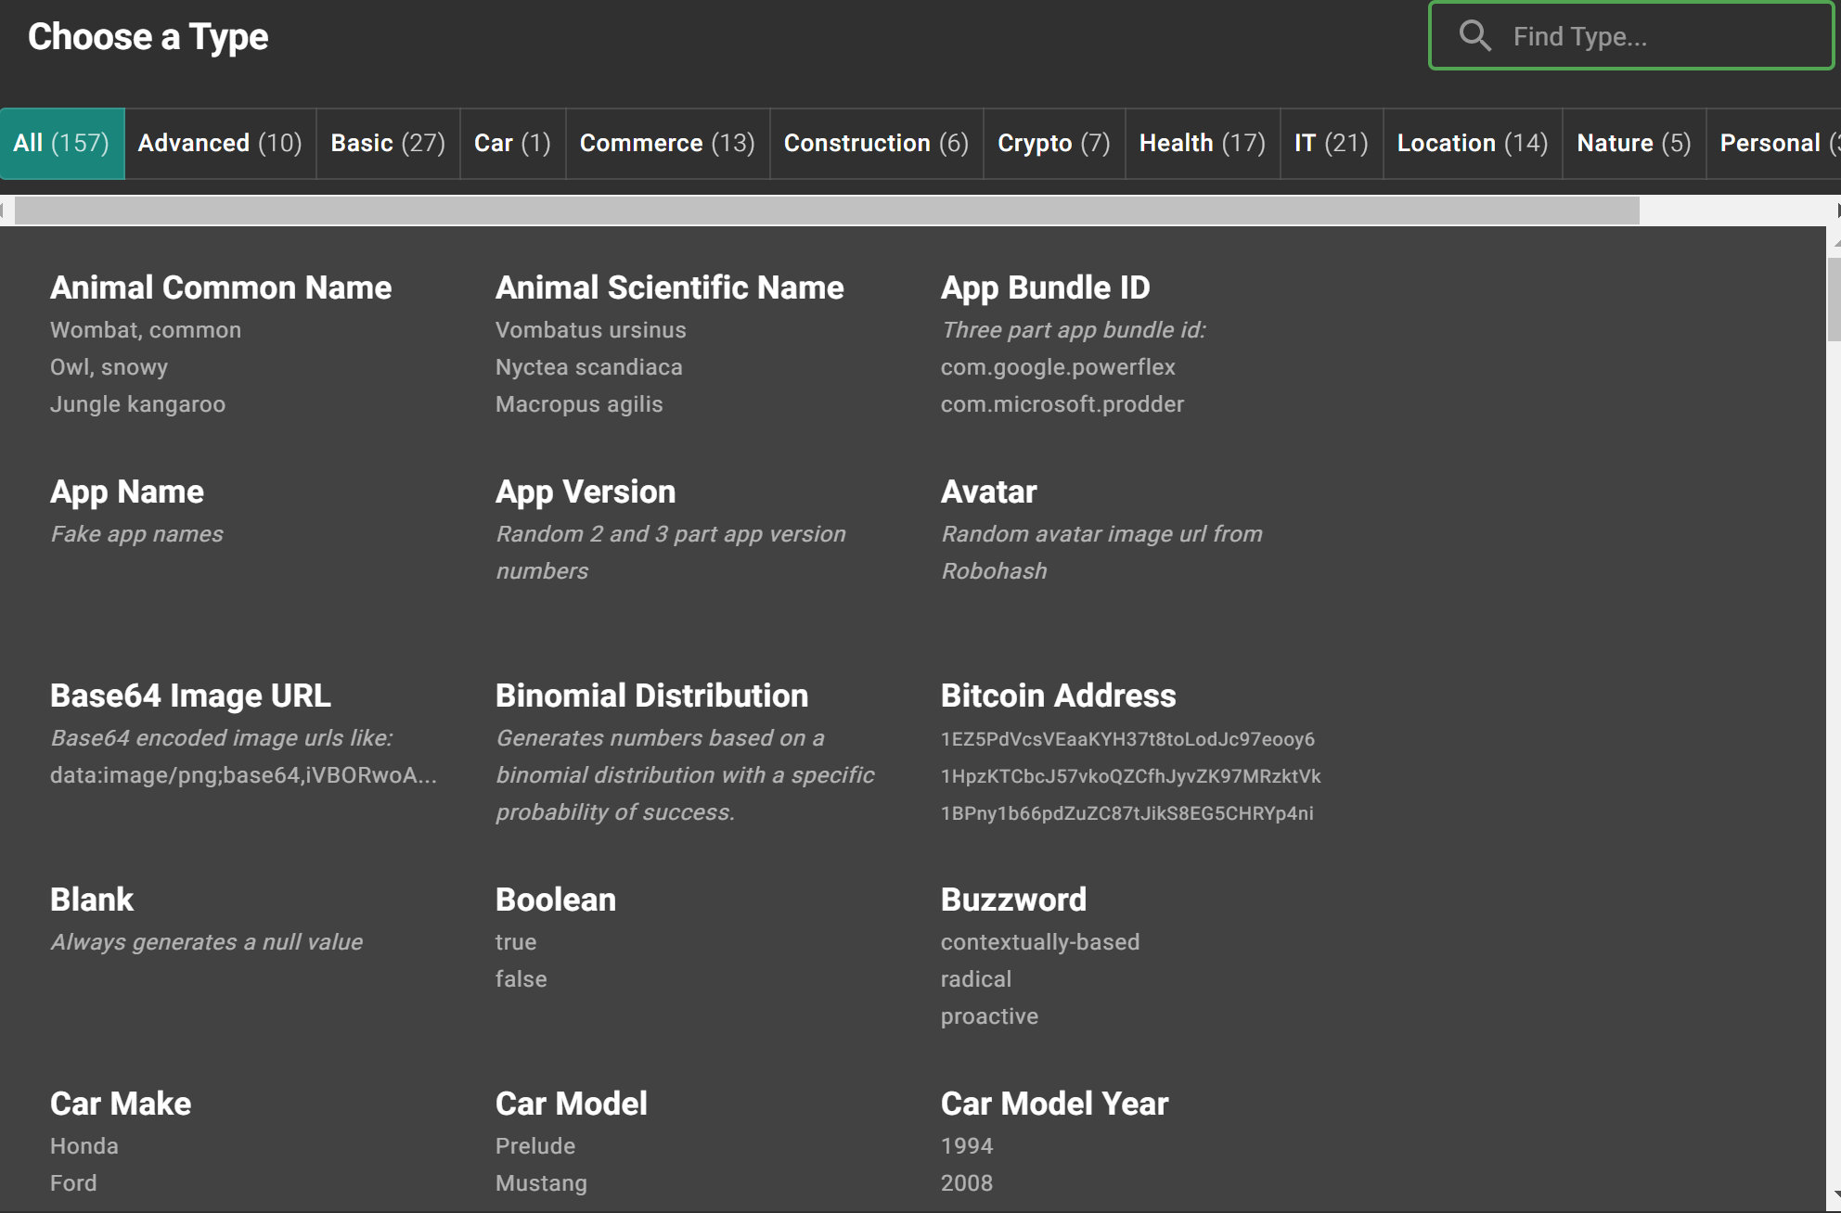Select the Boolean data type

tap(555, 899)
